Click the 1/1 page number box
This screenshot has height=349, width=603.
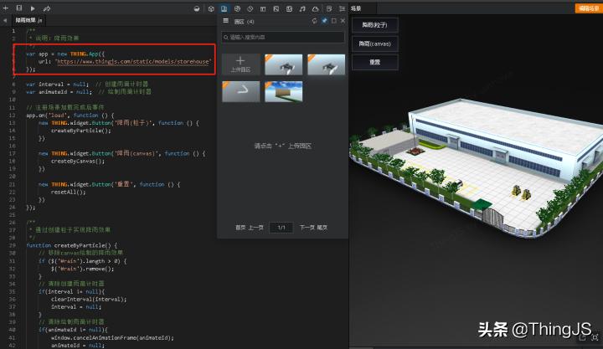[x=281, y=228]
